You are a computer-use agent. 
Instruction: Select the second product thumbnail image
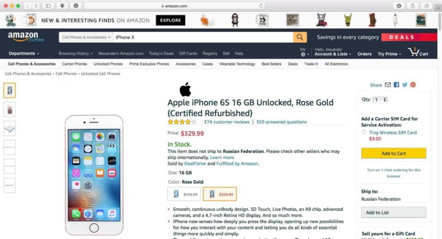pyautogui.click(x=9, y=109)
